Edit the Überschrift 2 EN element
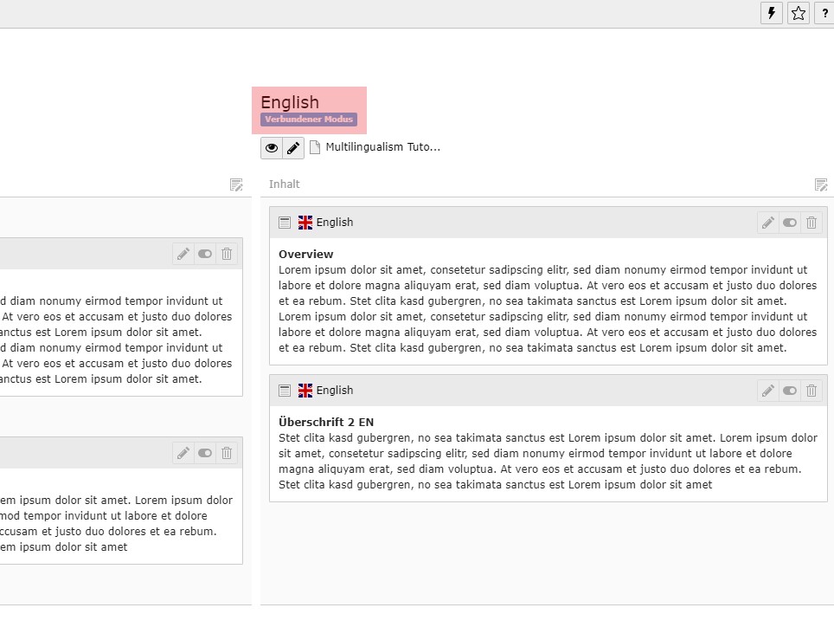 point(768,391)
